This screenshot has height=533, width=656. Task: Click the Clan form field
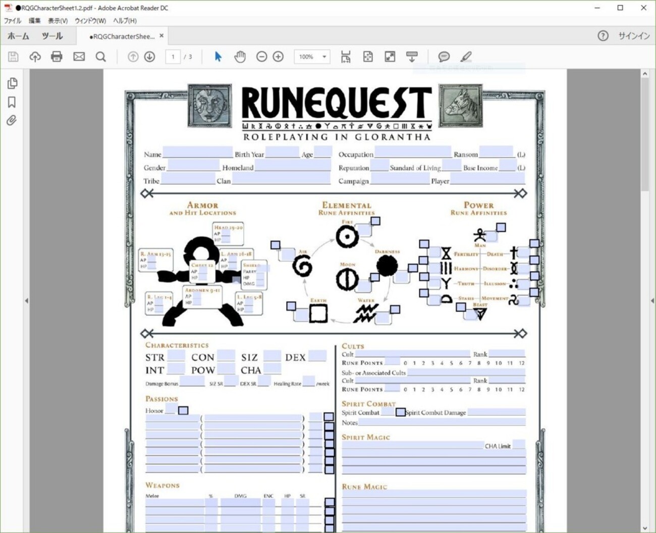[x=281, y=179]
